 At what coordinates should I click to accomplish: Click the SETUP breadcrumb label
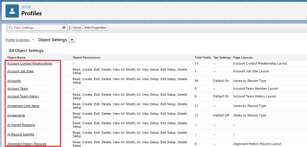point(26,7)
